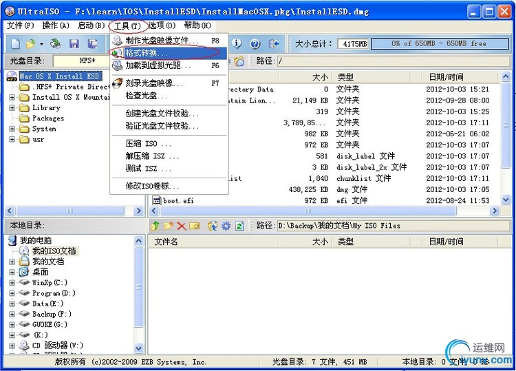Choose 检查光盘 menu entry
This screenshot has width=516, height=371.
[169, 96]
